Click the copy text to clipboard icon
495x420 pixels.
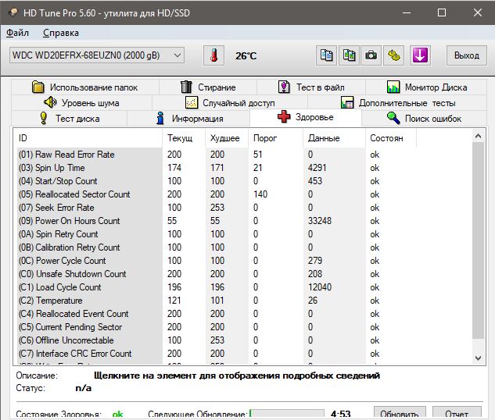tap(326, 55)
